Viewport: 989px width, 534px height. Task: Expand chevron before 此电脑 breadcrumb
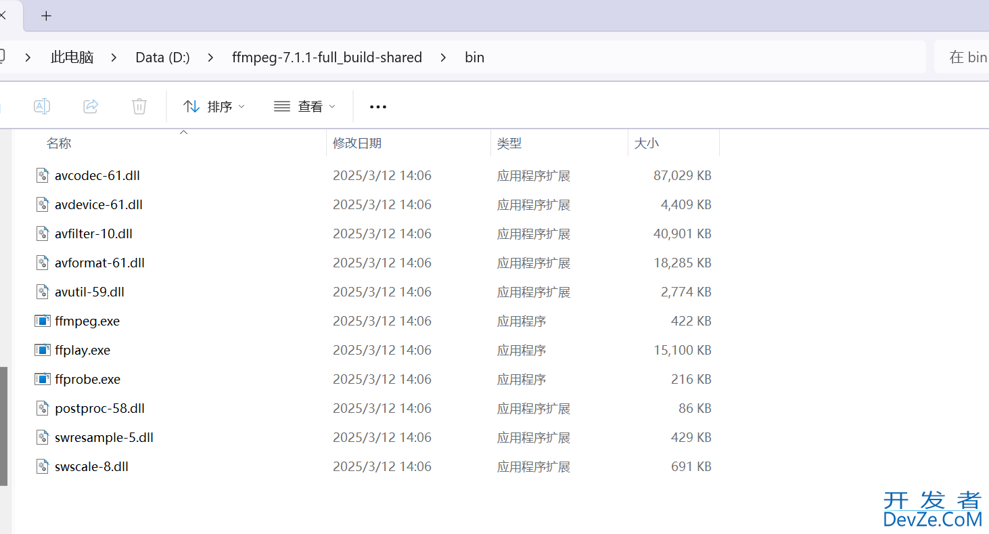[28, 58]
